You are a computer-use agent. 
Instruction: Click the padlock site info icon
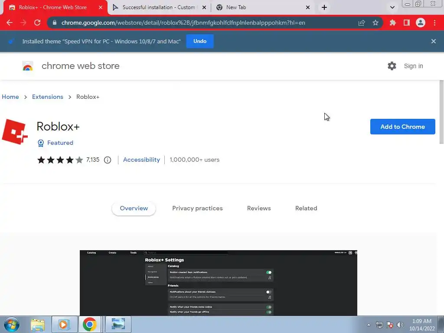point(55,23)
